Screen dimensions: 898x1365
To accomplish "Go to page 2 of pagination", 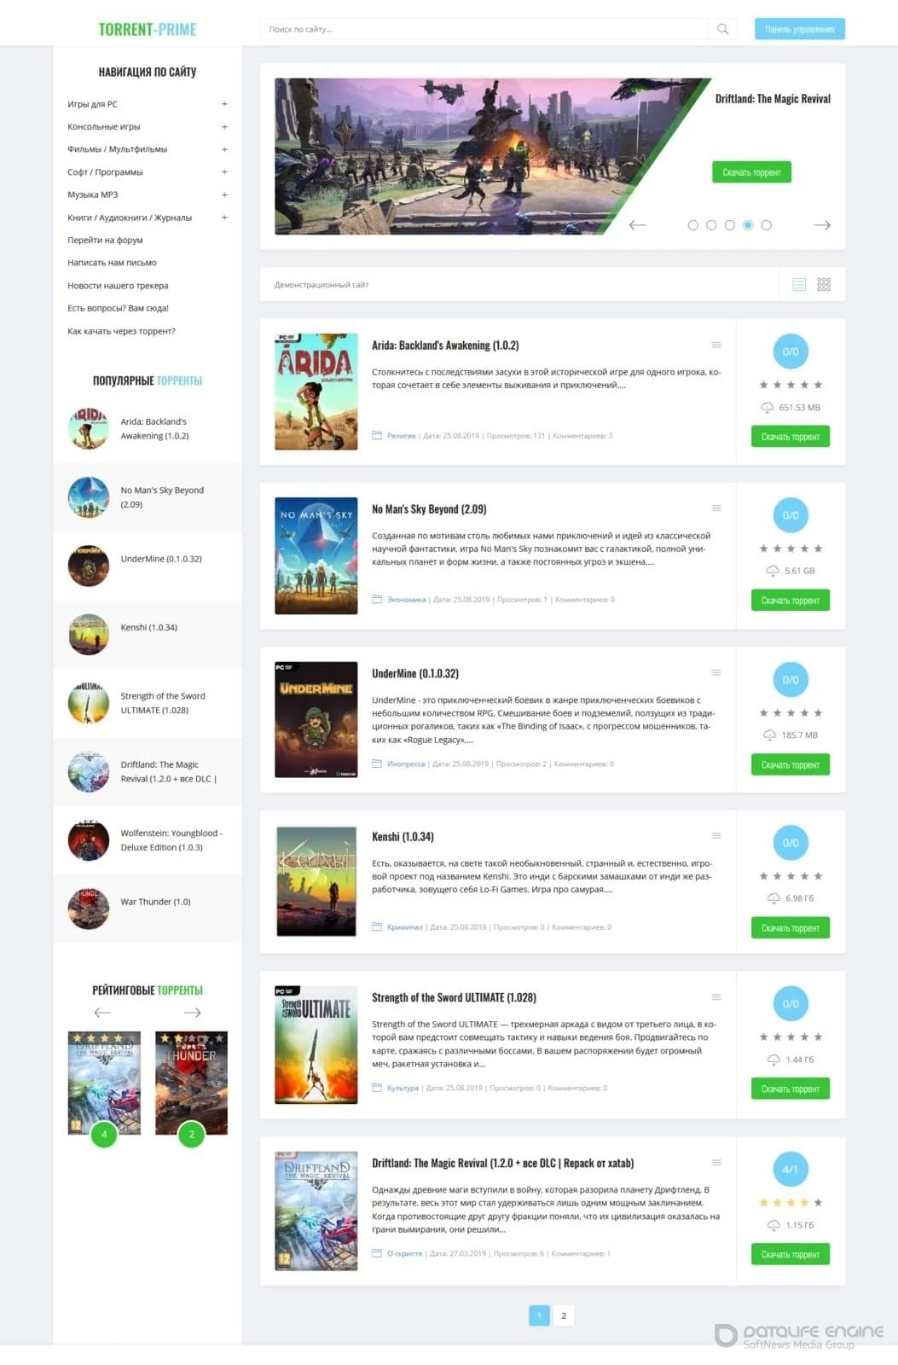I will pos(564,1316).
